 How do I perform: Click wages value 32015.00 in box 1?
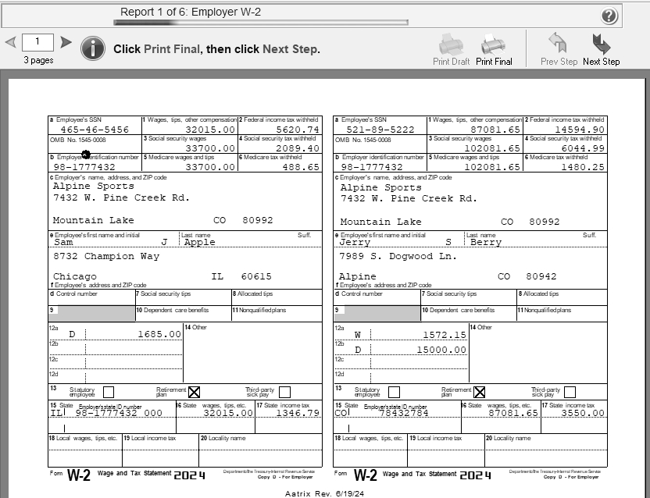(x=210, y=130)
